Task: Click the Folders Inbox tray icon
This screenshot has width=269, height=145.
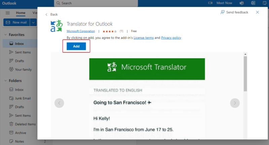Action: pyautogui.click(x=11, y=89)
